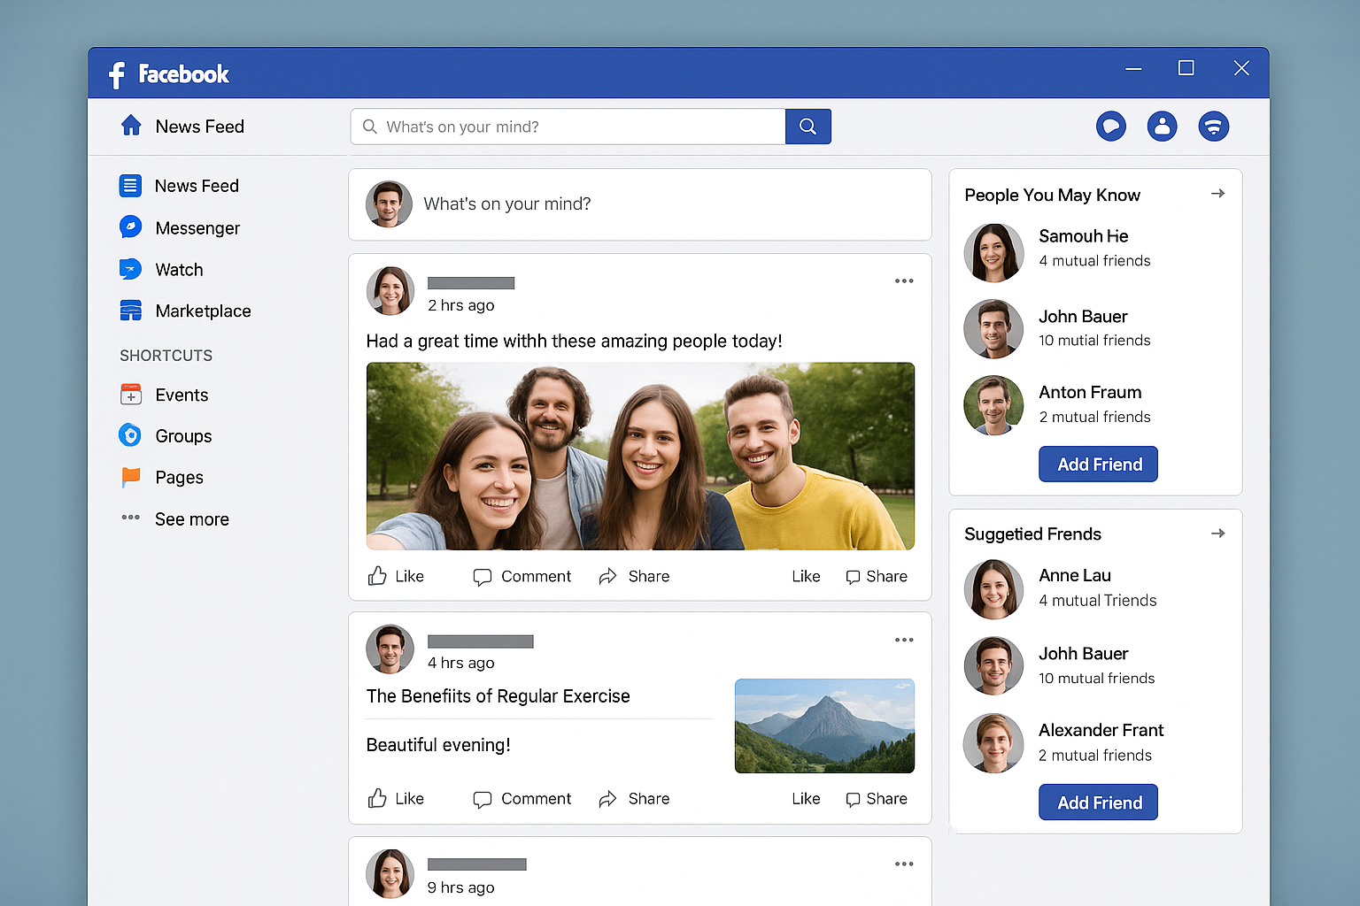Click the Facebook logo in the title bar

(168, 74)
